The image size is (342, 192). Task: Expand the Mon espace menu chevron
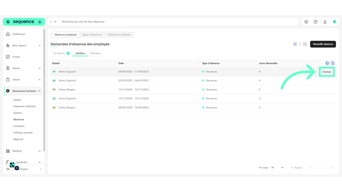click(x=39, y=46)
